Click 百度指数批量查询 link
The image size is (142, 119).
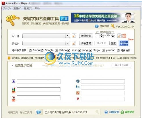124,43
